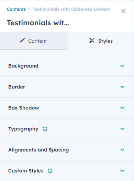
Task: Expand Alignments and Spacing chevron
Action: [x=122, y=150]
